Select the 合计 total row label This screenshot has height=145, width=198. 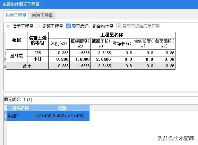(x=27, y=66)
